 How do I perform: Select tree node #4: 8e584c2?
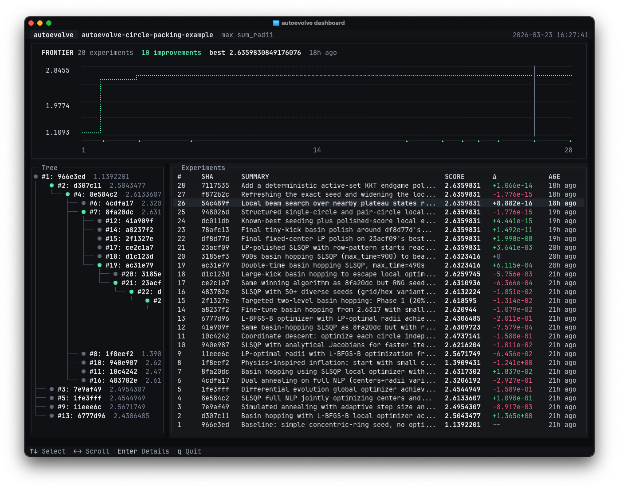pos(114,194)
